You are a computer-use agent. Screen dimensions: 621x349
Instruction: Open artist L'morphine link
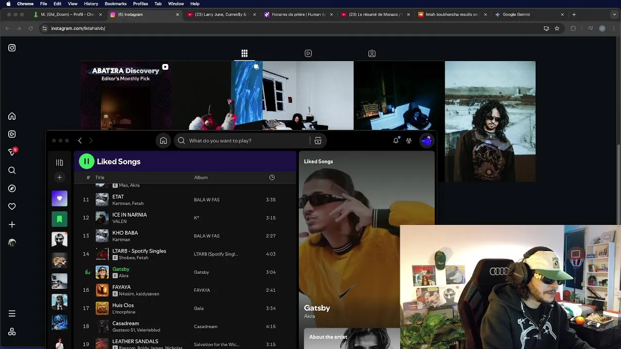(124, 312)
